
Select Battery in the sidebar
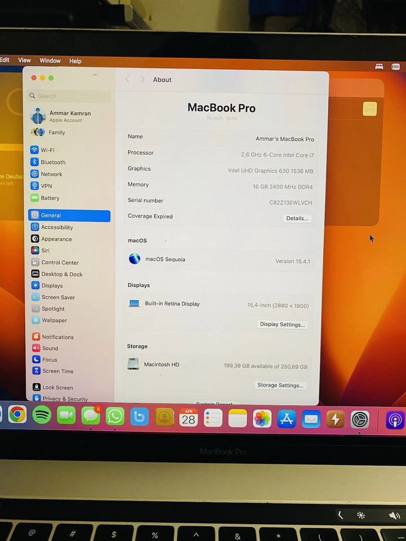pos(45,198)
